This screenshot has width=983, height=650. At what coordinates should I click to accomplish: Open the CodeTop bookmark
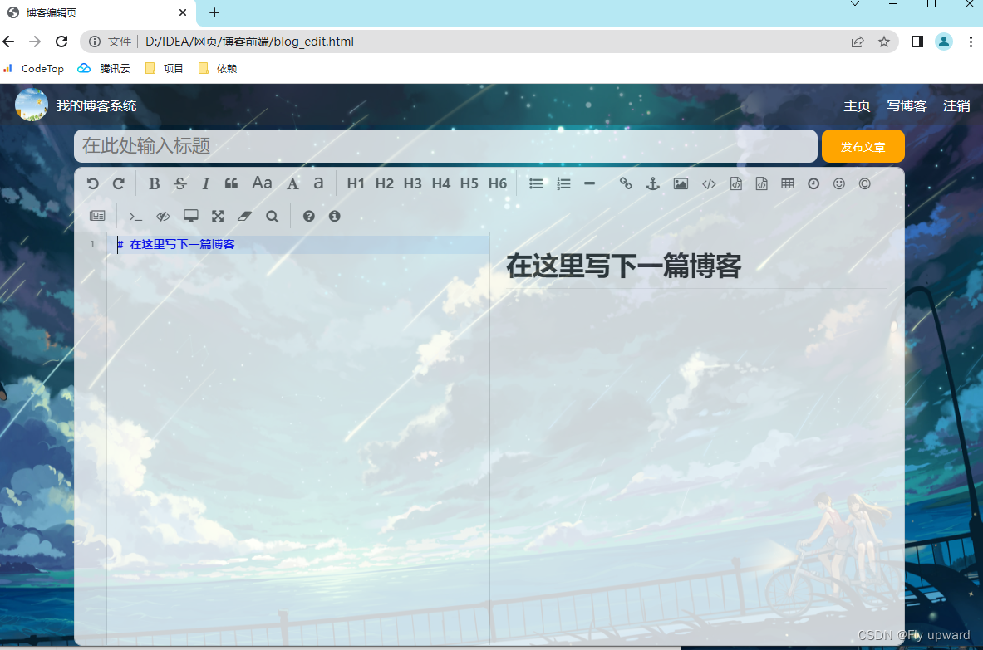coord(34,68)
